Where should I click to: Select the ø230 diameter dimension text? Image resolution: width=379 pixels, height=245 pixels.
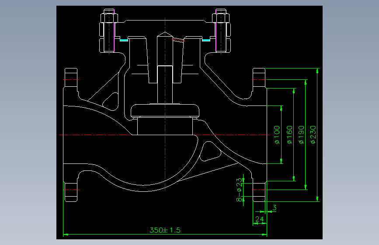tap(313, 135)
